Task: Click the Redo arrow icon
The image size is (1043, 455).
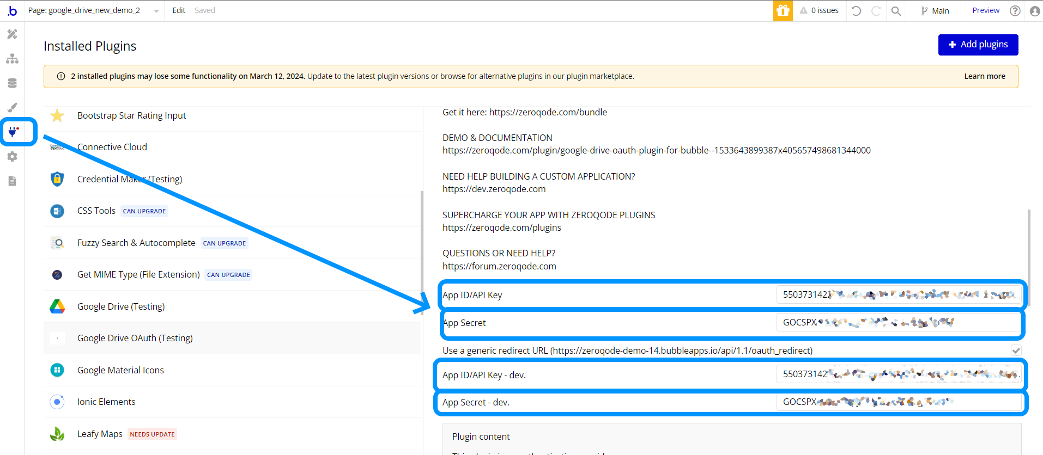Action: [x=876, y=10]
